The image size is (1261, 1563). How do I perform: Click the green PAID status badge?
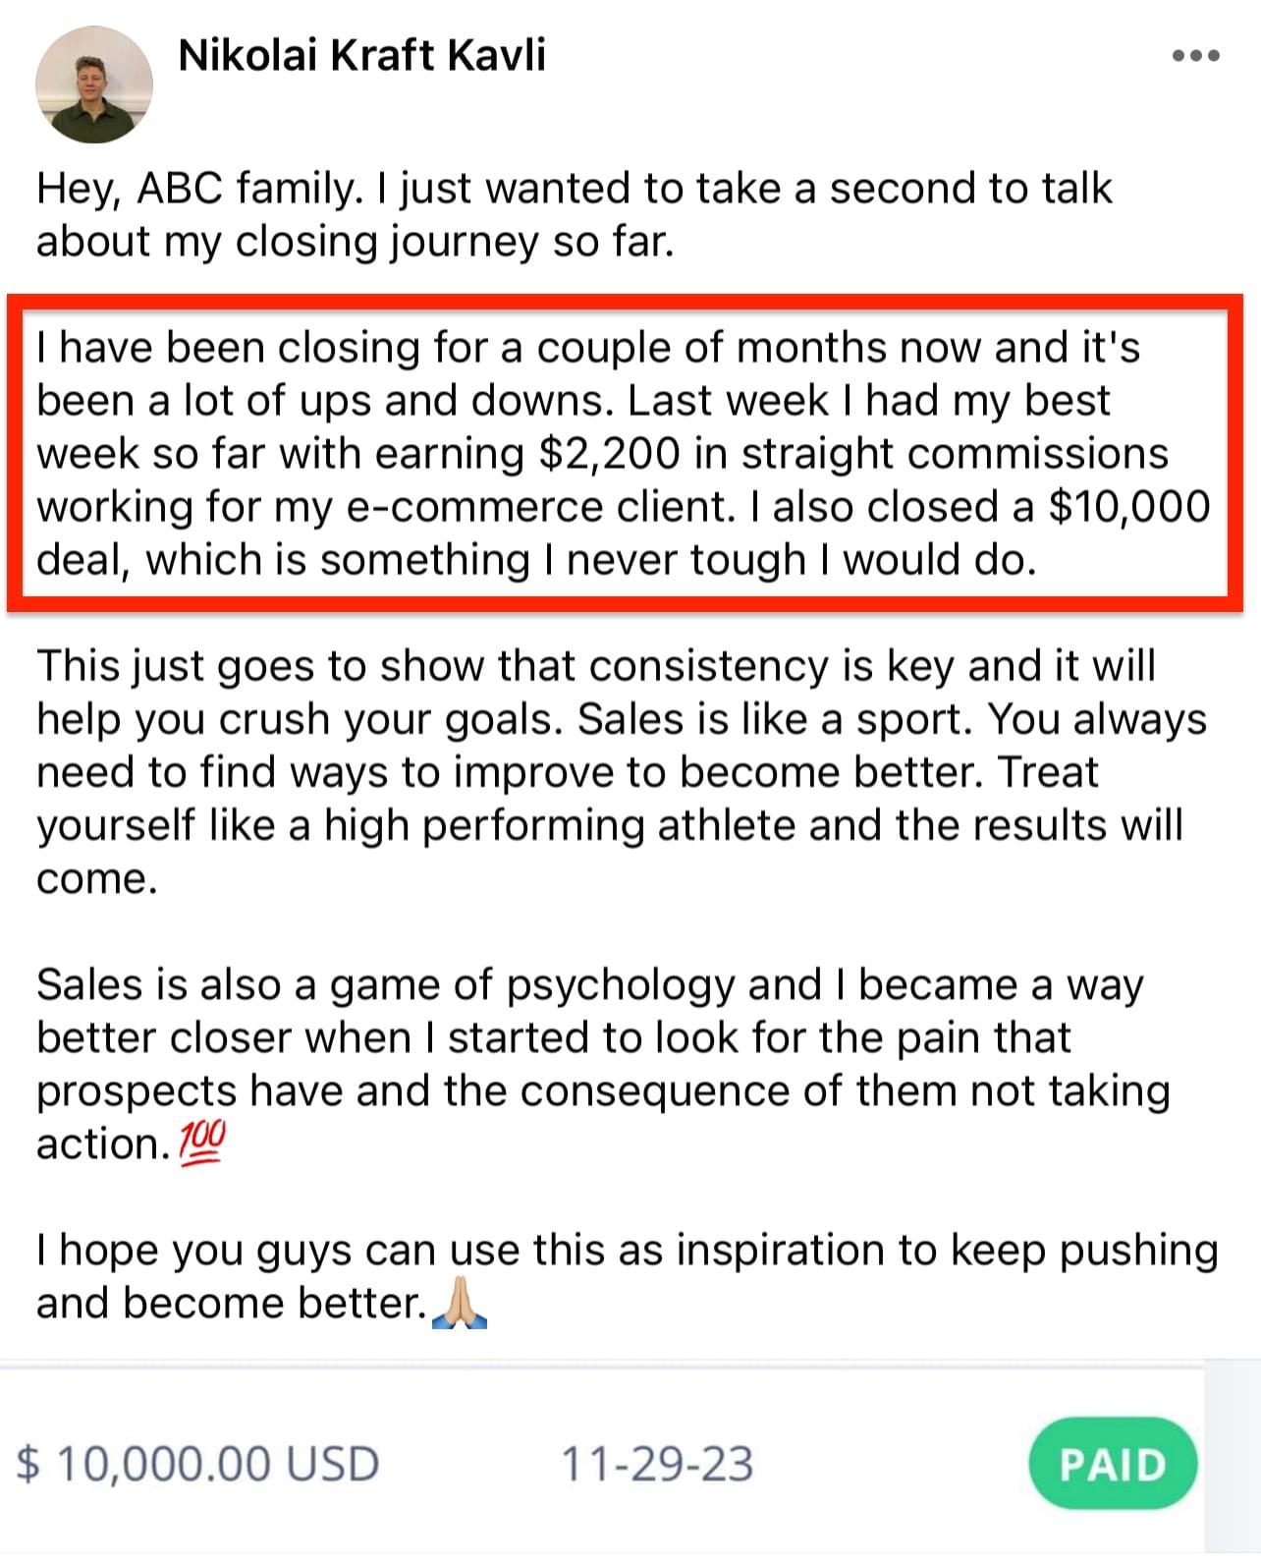(1113, 1464)
